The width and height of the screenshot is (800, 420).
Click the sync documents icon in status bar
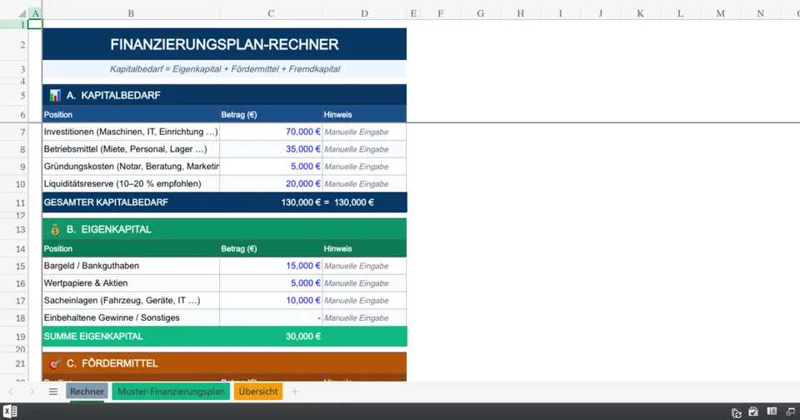pyautogui.click(x=736, y=412)
